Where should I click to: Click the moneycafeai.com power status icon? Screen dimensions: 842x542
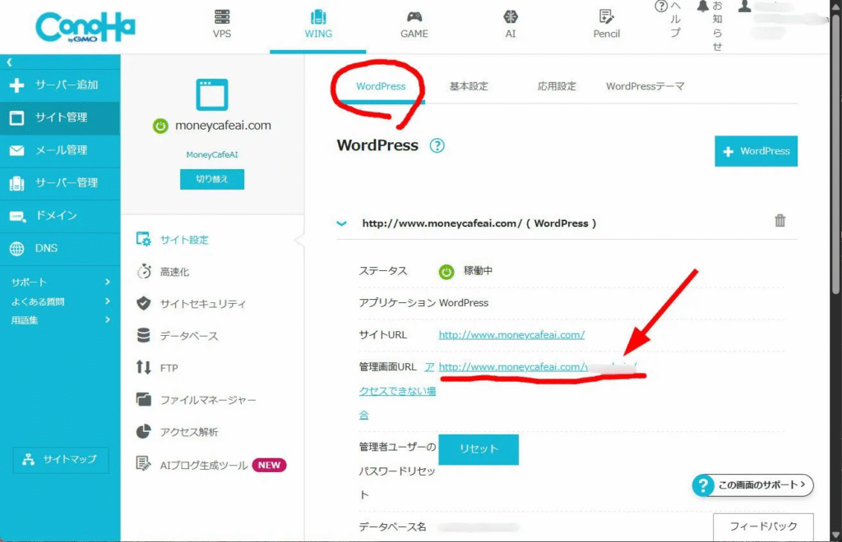pos(160,126)
